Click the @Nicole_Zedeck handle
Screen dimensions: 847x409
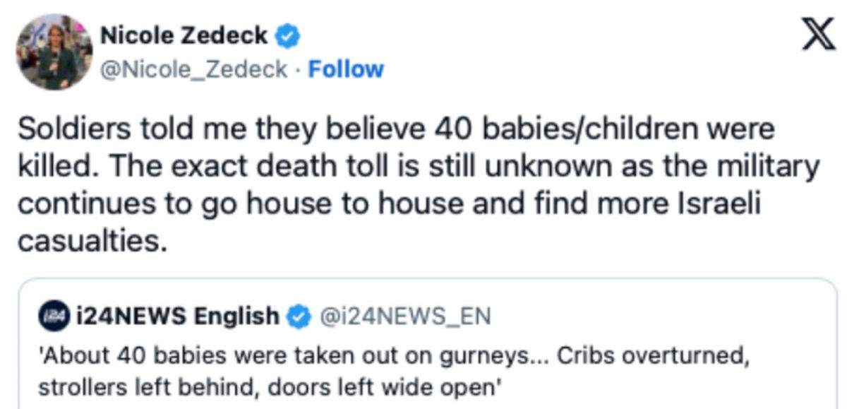[195, 69]
